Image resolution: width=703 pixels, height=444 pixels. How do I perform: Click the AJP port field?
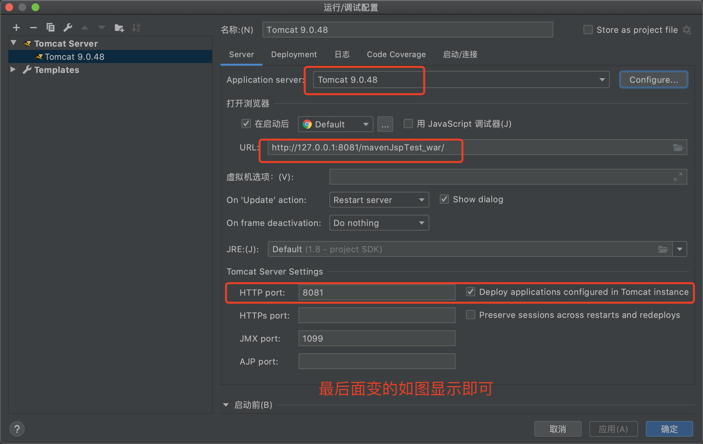pos(377,361)
